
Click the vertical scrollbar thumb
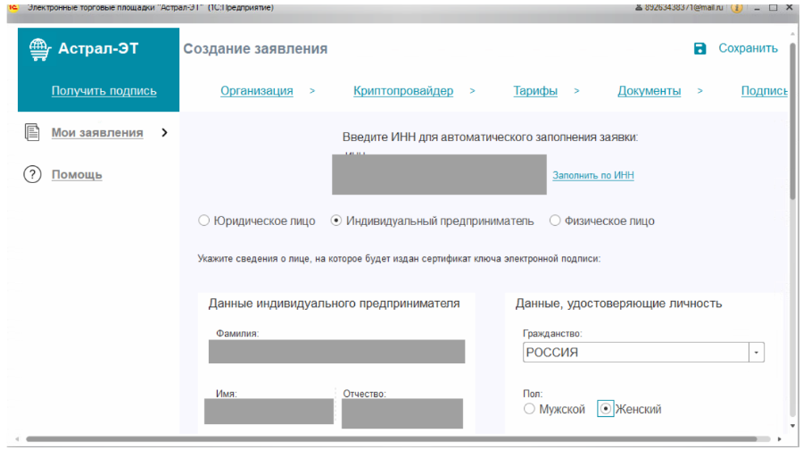pyautogui.click(x=793, y=121)
